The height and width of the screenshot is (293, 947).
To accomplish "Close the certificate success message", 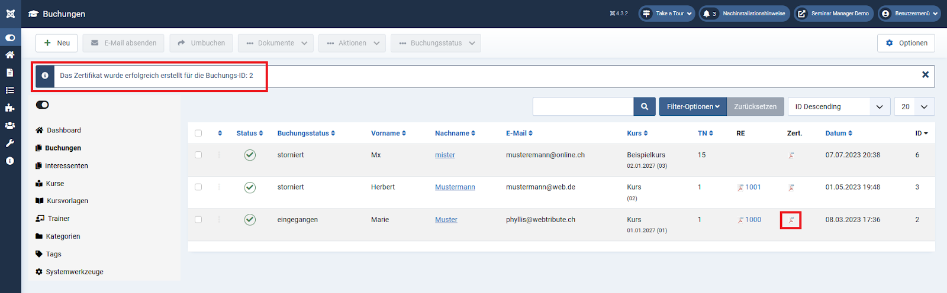I will click(925, 74).
